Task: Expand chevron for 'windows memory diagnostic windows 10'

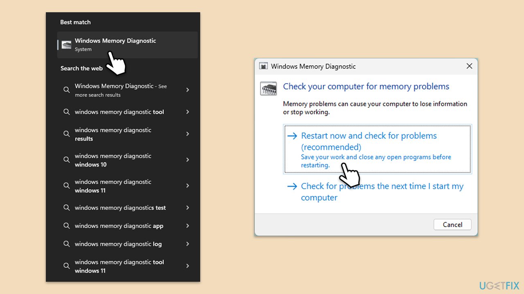Action: point(187,160)
